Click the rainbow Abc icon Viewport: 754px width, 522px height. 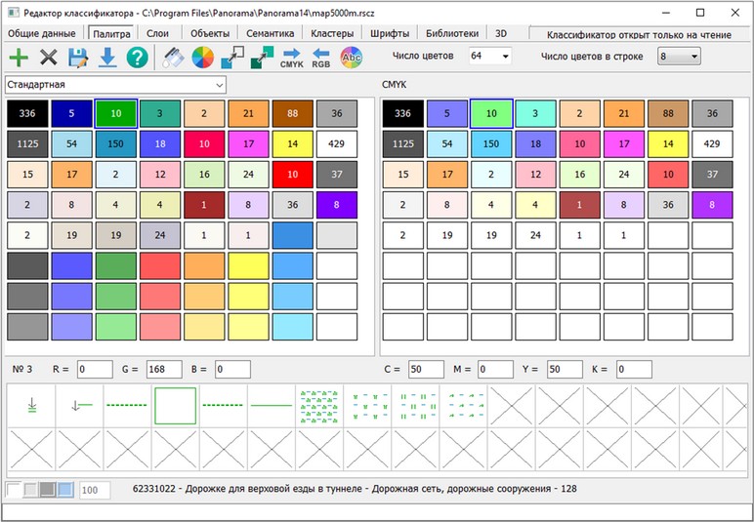click(351, 59)
